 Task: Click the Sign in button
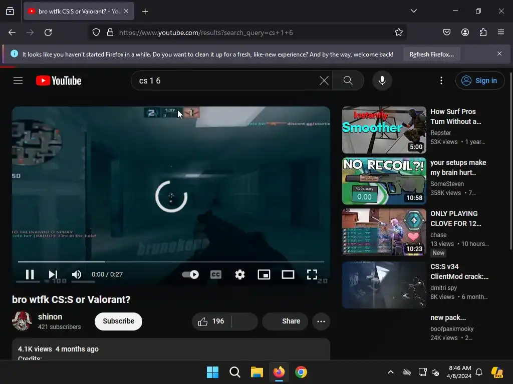click(479, 80)
